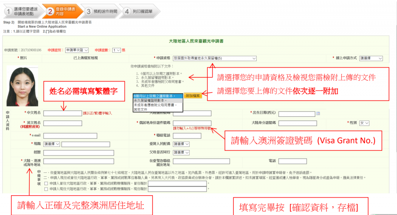Click the 中文姓名 input field
The width and height of the screenshot is (397, 215).
[x=62, y=113]
